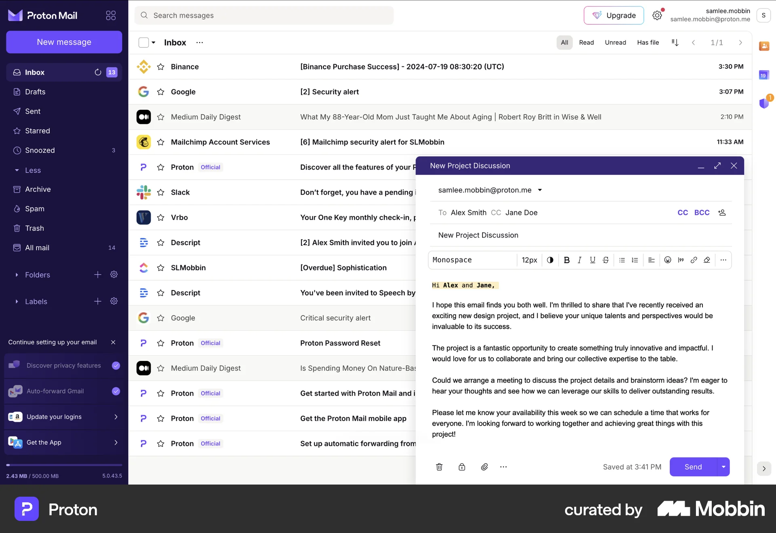Open the sender address dropdown

click(x=540, y=190)
